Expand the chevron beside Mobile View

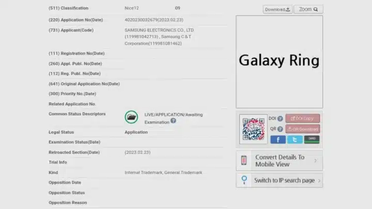(315, 161)
